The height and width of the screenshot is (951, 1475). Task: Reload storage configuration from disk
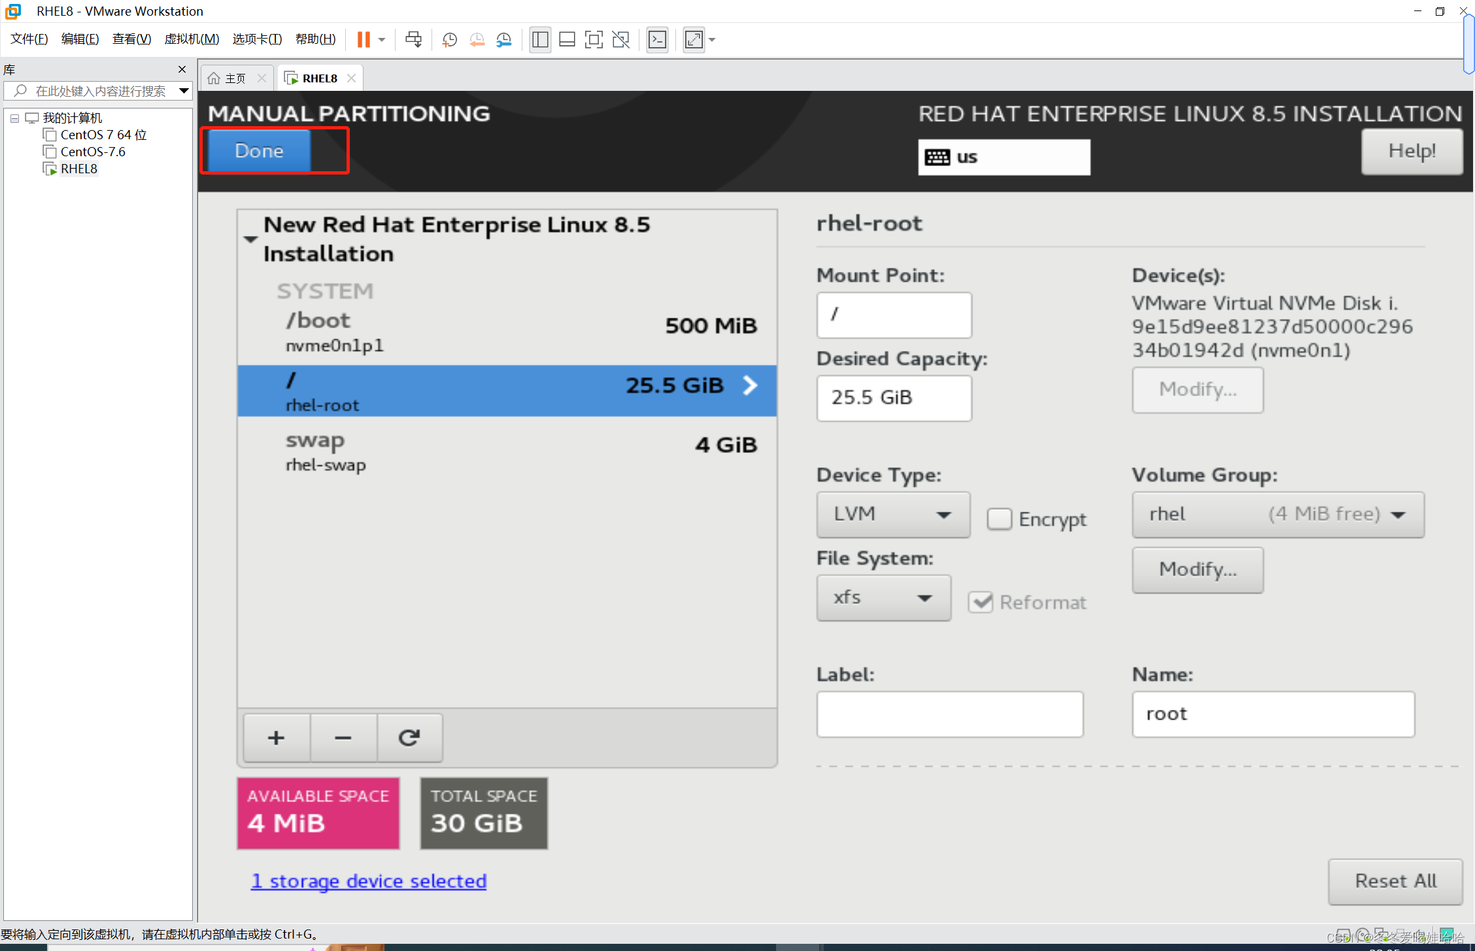point(410,738)
